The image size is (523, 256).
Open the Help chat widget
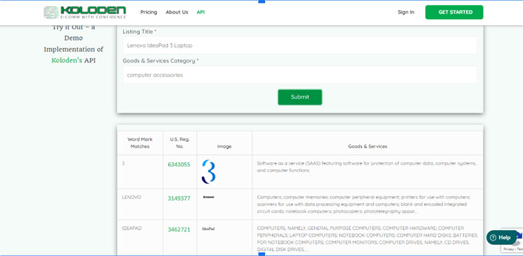click(x=501, y=238)
